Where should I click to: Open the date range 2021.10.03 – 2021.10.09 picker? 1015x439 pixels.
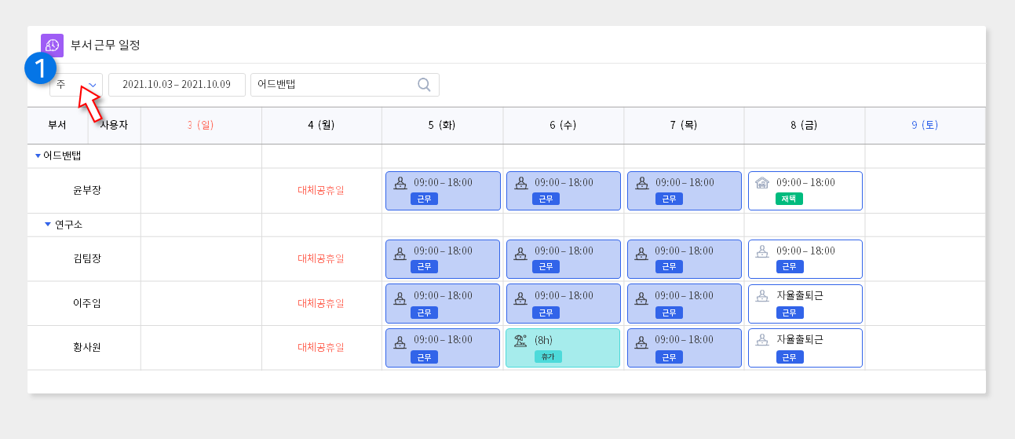click(177, 85)
